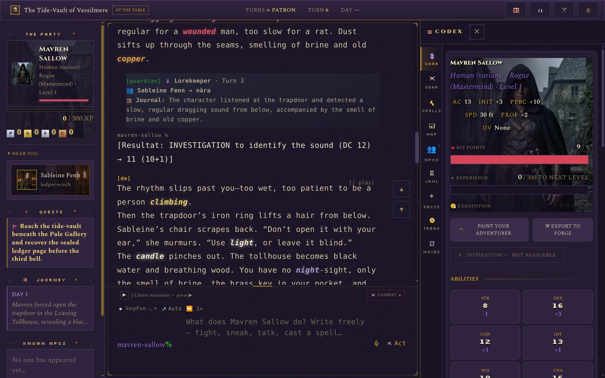Open the TREAS treasure tab
Screen dimensions: 605x378
(x=431, y=224)
